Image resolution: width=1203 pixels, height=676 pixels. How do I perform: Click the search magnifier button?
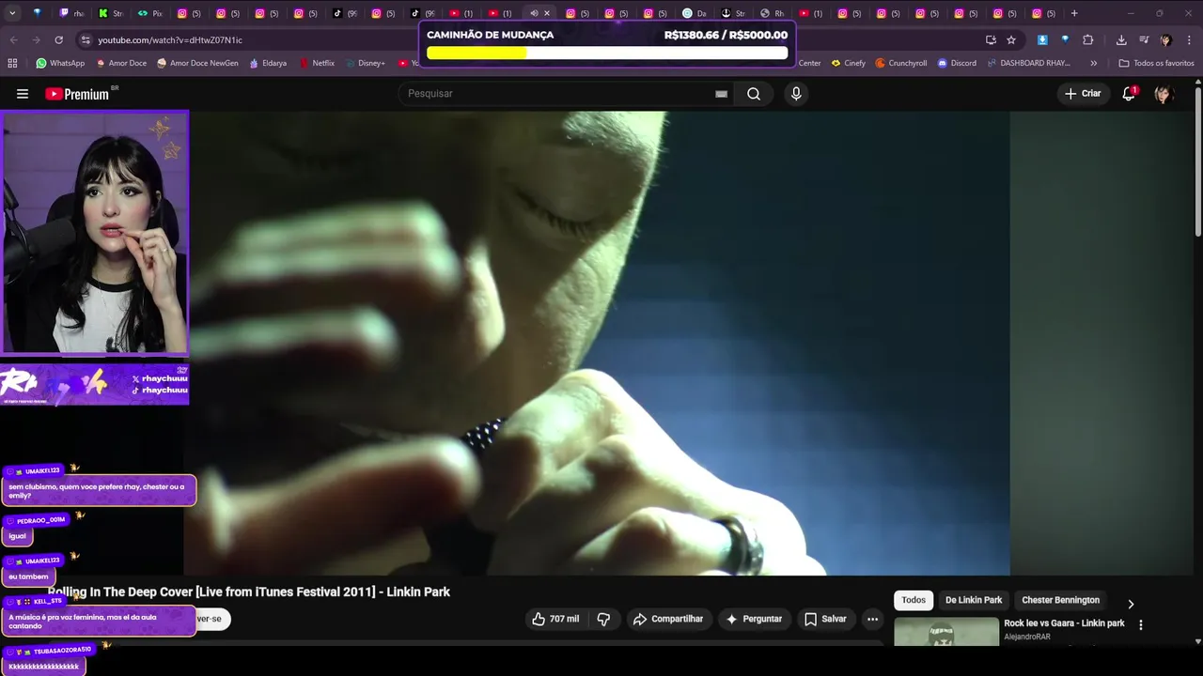click(x=754, y=94)
